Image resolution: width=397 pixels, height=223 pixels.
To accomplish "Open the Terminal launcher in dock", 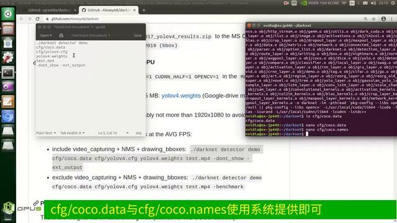I will (x=8, y=72).
